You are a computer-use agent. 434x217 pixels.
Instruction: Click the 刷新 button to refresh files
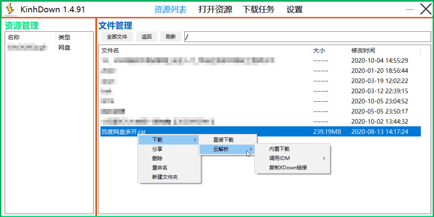pyautogui.click(x=171, y=37)
